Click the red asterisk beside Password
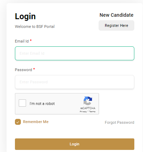 34,69
